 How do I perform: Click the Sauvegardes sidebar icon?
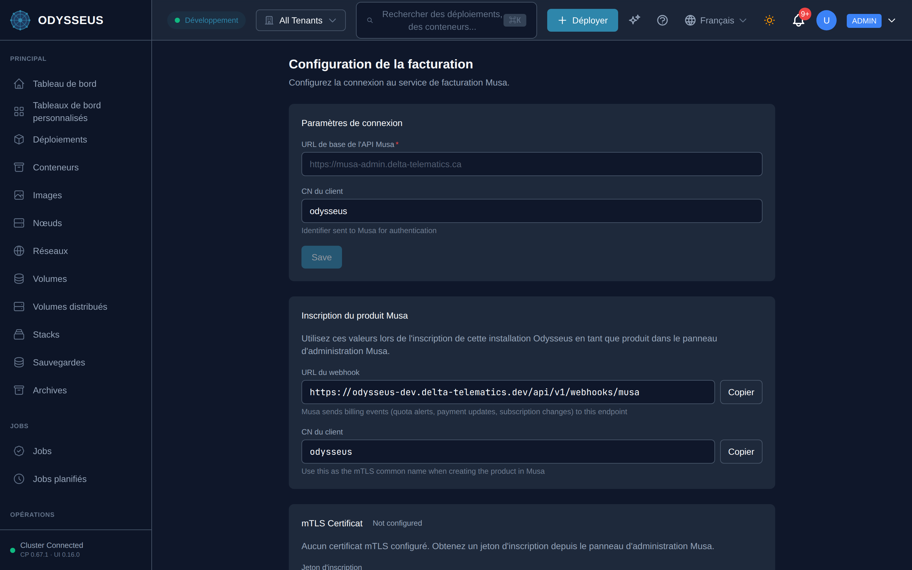click(x=19, y=363)
